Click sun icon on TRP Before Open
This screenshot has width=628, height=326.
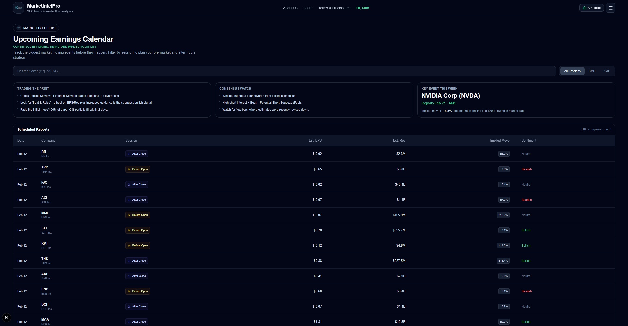tap(129, 169)
